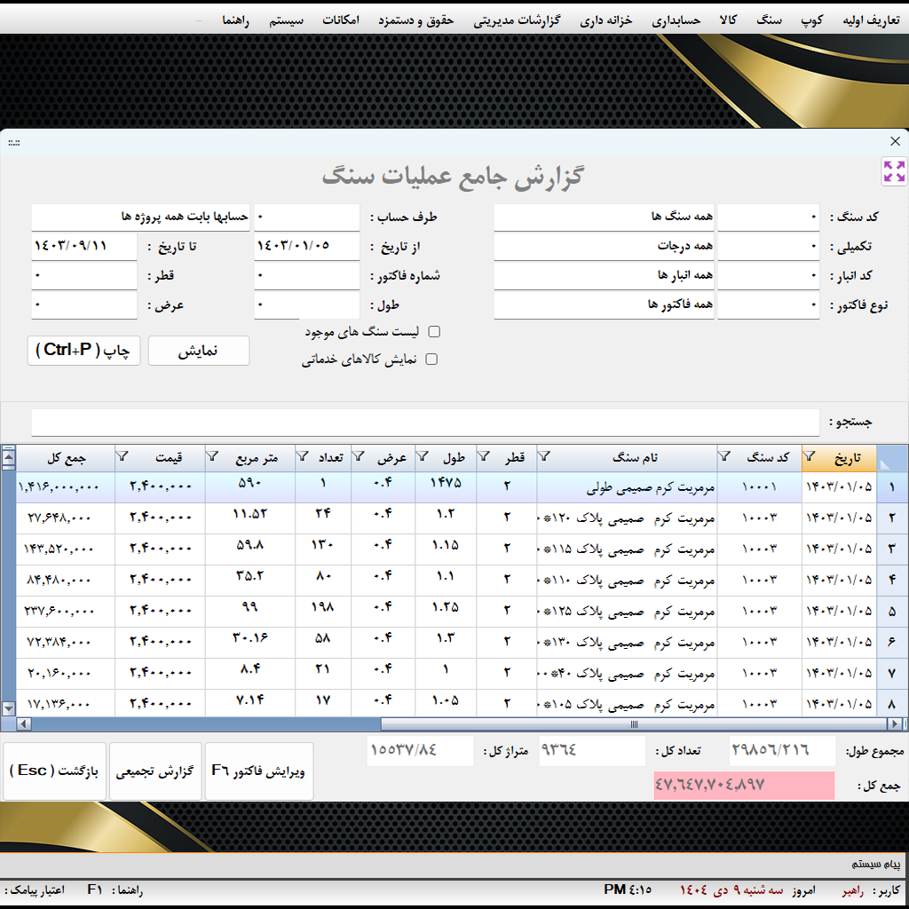
Task: Click the grid's top-left select-all corner
Action: [892, 458]
